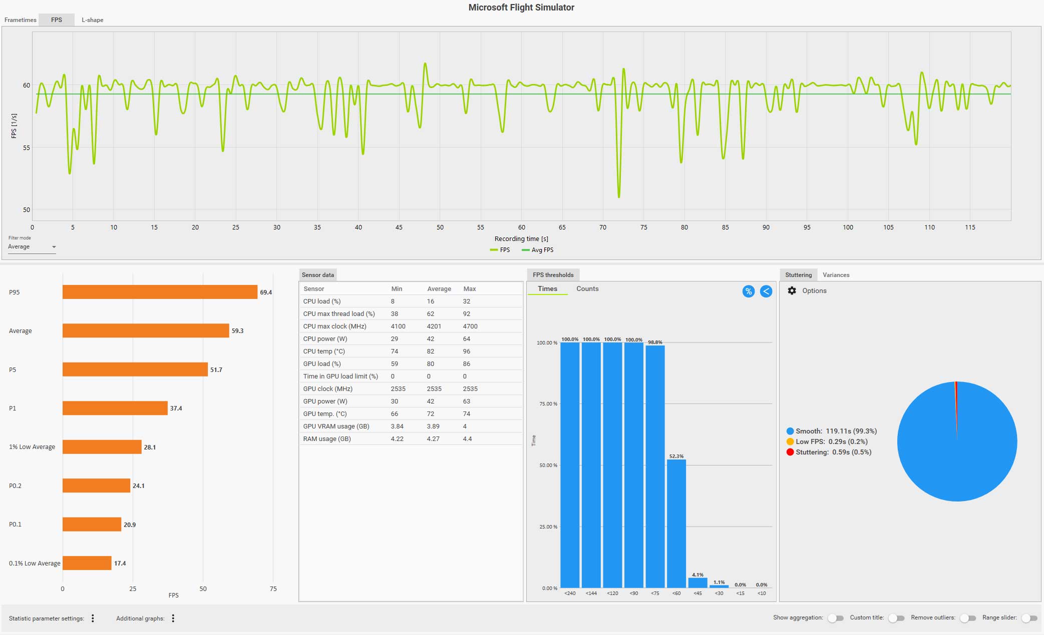
Task: Click the Smooth blue legend dot
Action: (790, 431)
